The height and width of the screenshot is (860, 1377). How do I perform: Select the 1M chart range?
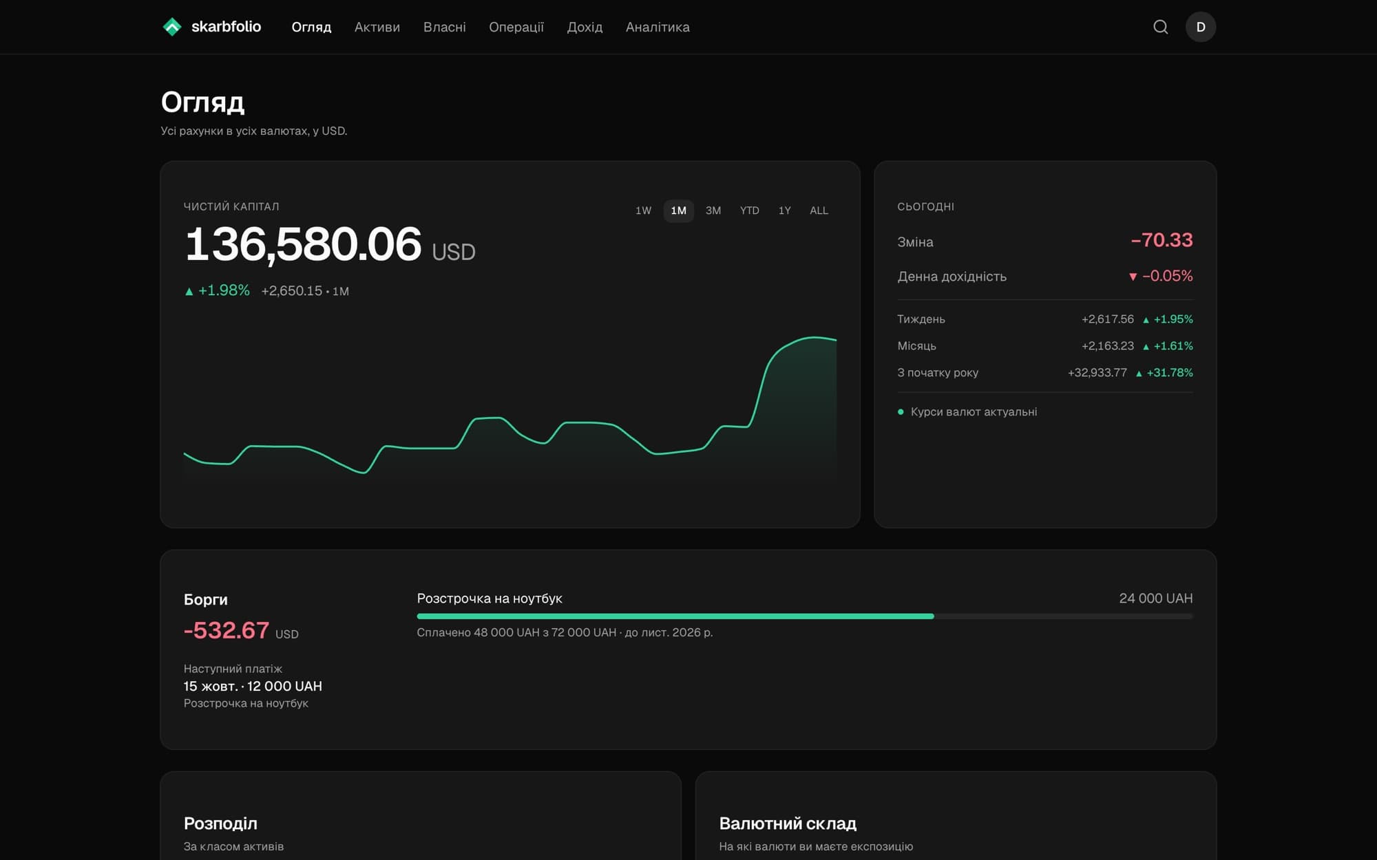(x=678, y=211)
